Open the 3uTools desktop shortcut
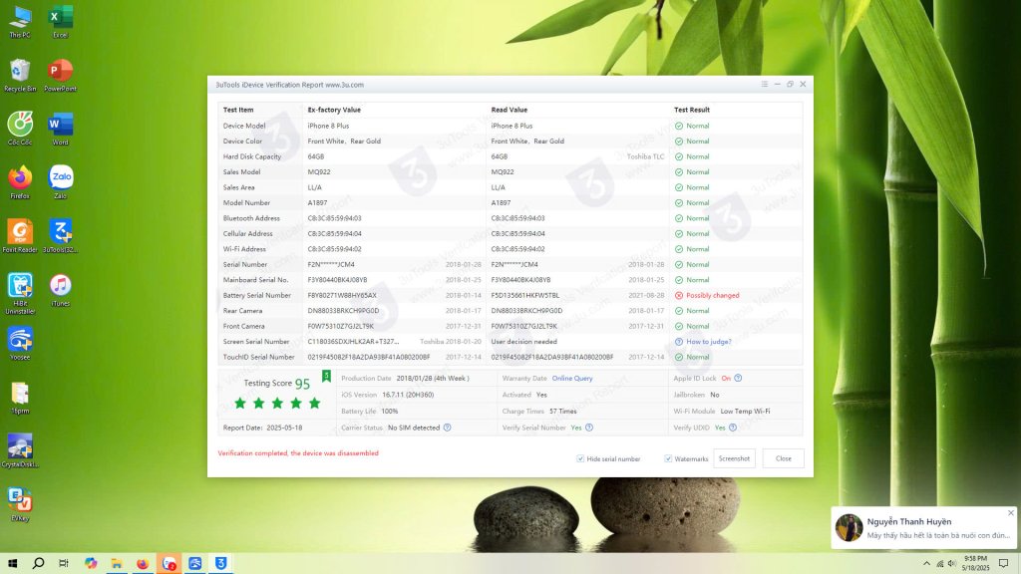Image resolution: width=1021 pixels, height=574 pixels. click(x=61, y=236)
